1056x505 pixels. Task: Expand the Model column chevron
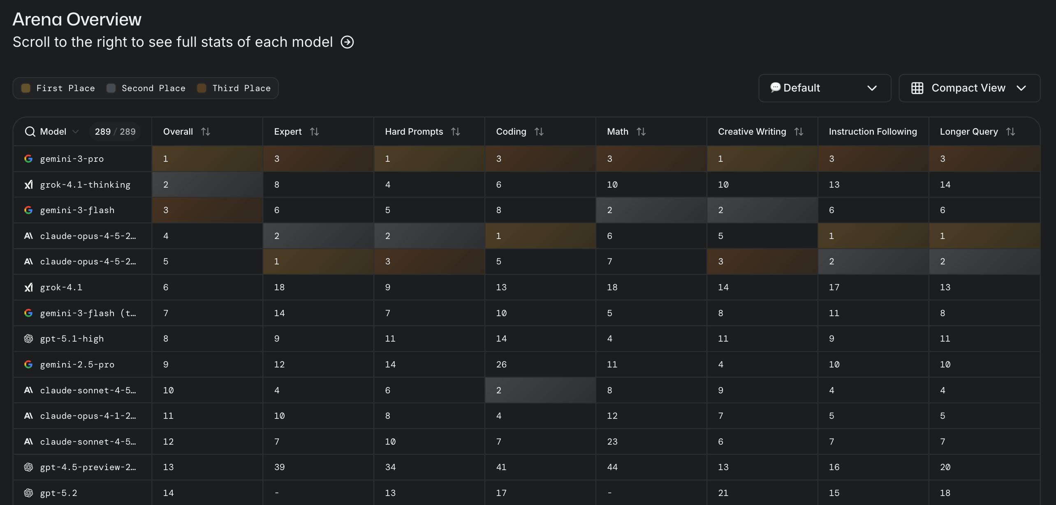pos(76,131)
